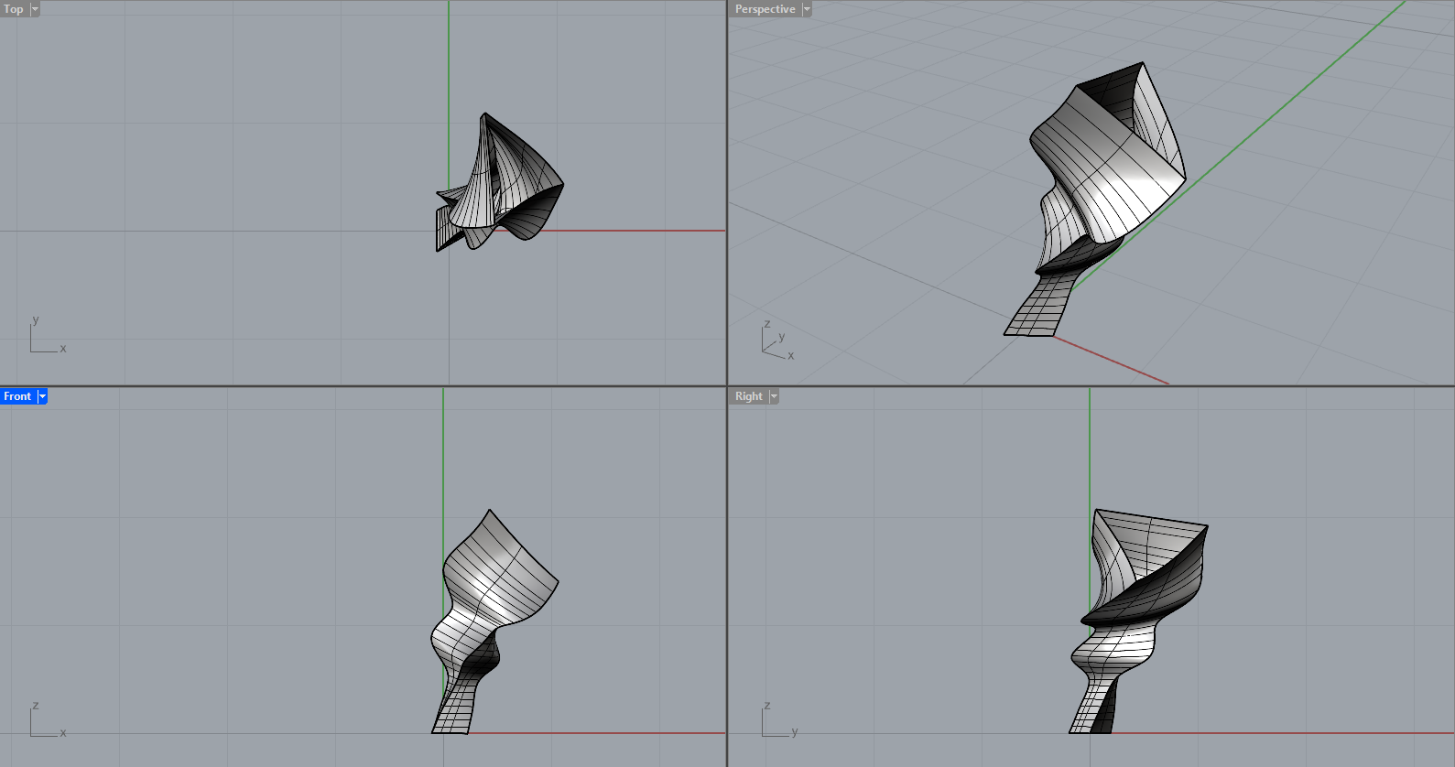Select the Front viewport title label
The image size is (1455, 767).
tap(17, 396)
